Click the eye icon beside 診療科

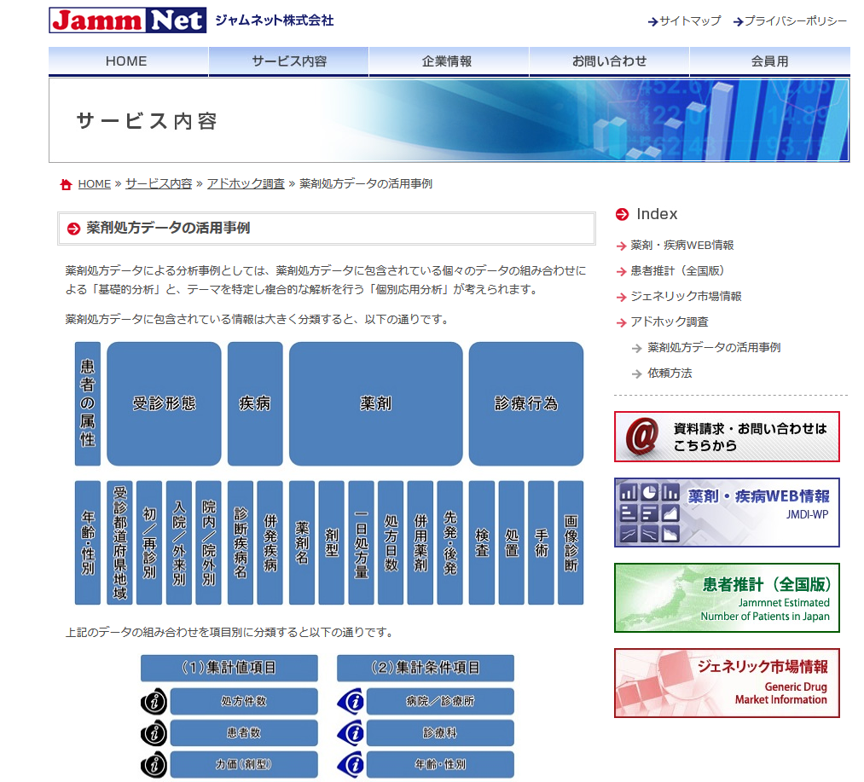pos(351,733)
